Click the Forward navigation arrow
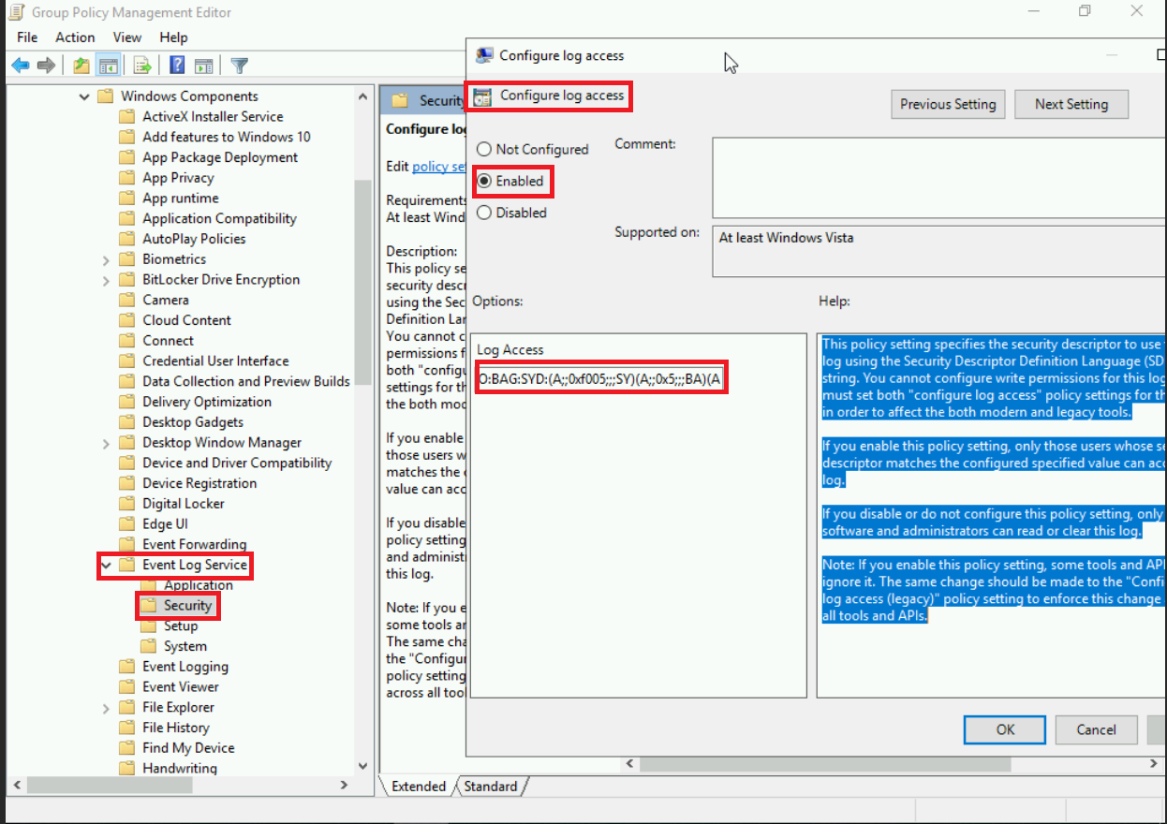The image size is (1167, 824). [46, 65]
